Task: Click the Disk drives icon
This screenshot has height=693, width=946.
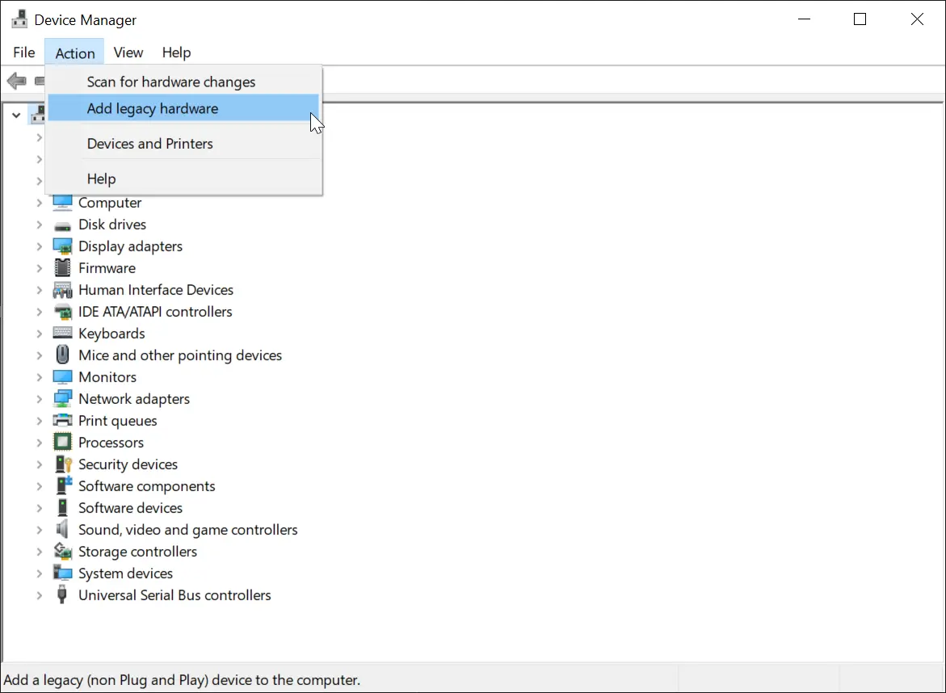Action: tap(62, 225)
